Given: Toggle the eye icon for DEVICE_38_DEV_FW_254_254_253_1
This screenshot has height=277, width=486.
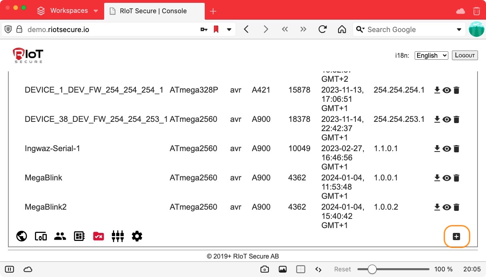Looking at the screenshot, I should 447,119.
